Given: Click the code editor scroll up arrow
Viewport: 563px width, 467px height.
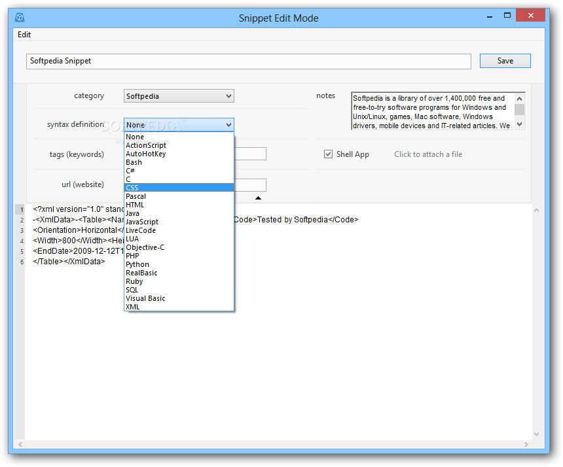Looking at the screenshot, I should pos(536,210).
